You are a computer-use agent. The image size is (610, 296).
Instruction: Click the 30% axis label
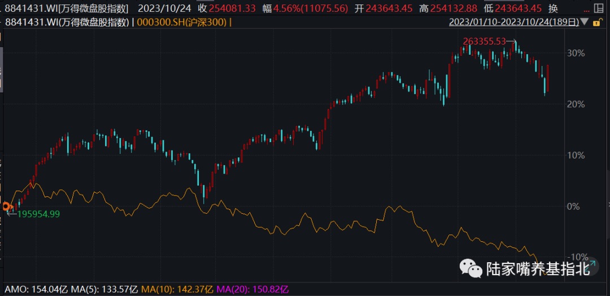pyautogui.click(x=576, y=53)
